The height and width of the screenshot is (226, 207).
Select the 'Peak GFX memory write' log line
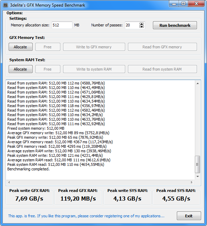[55, 137]
